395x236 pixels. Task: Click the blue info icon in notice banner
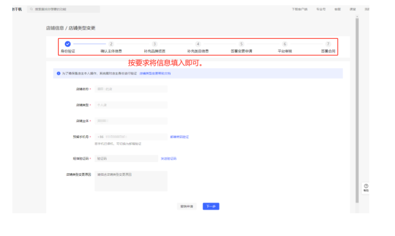pyautogui.click(x=58, y=74)
